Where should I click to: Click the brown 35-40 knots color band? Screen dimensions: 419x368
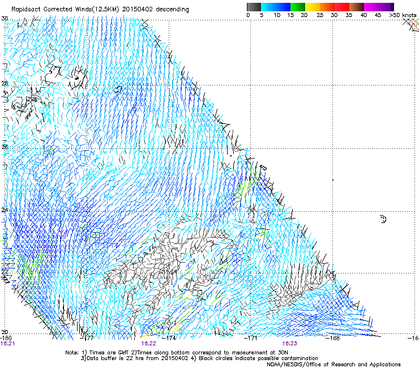tap(357, 7)
